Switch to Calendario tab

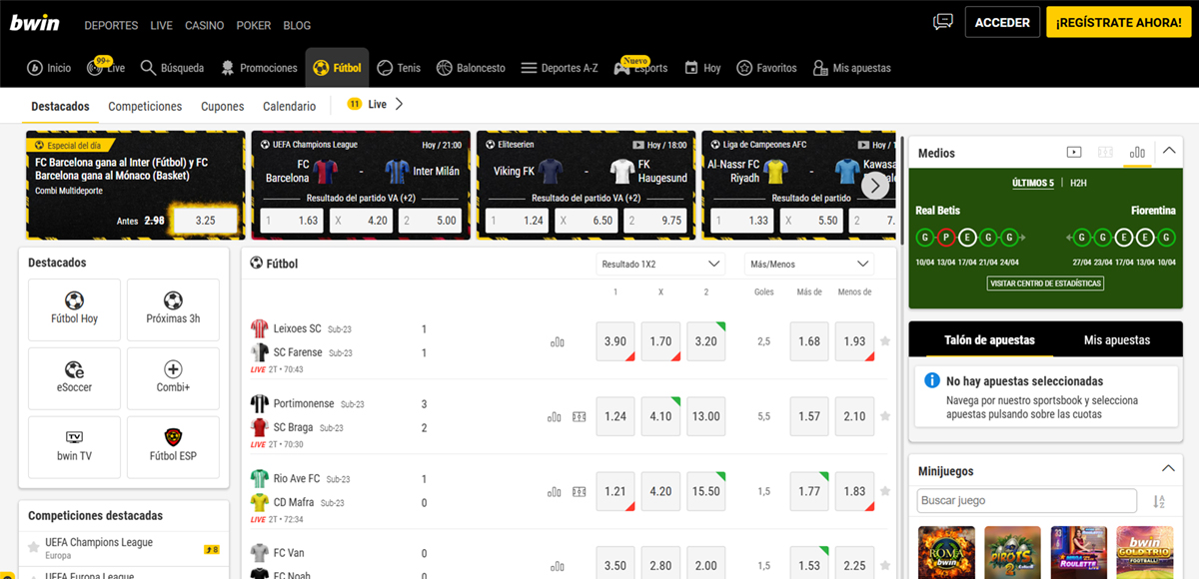click(x=290, y=106)
